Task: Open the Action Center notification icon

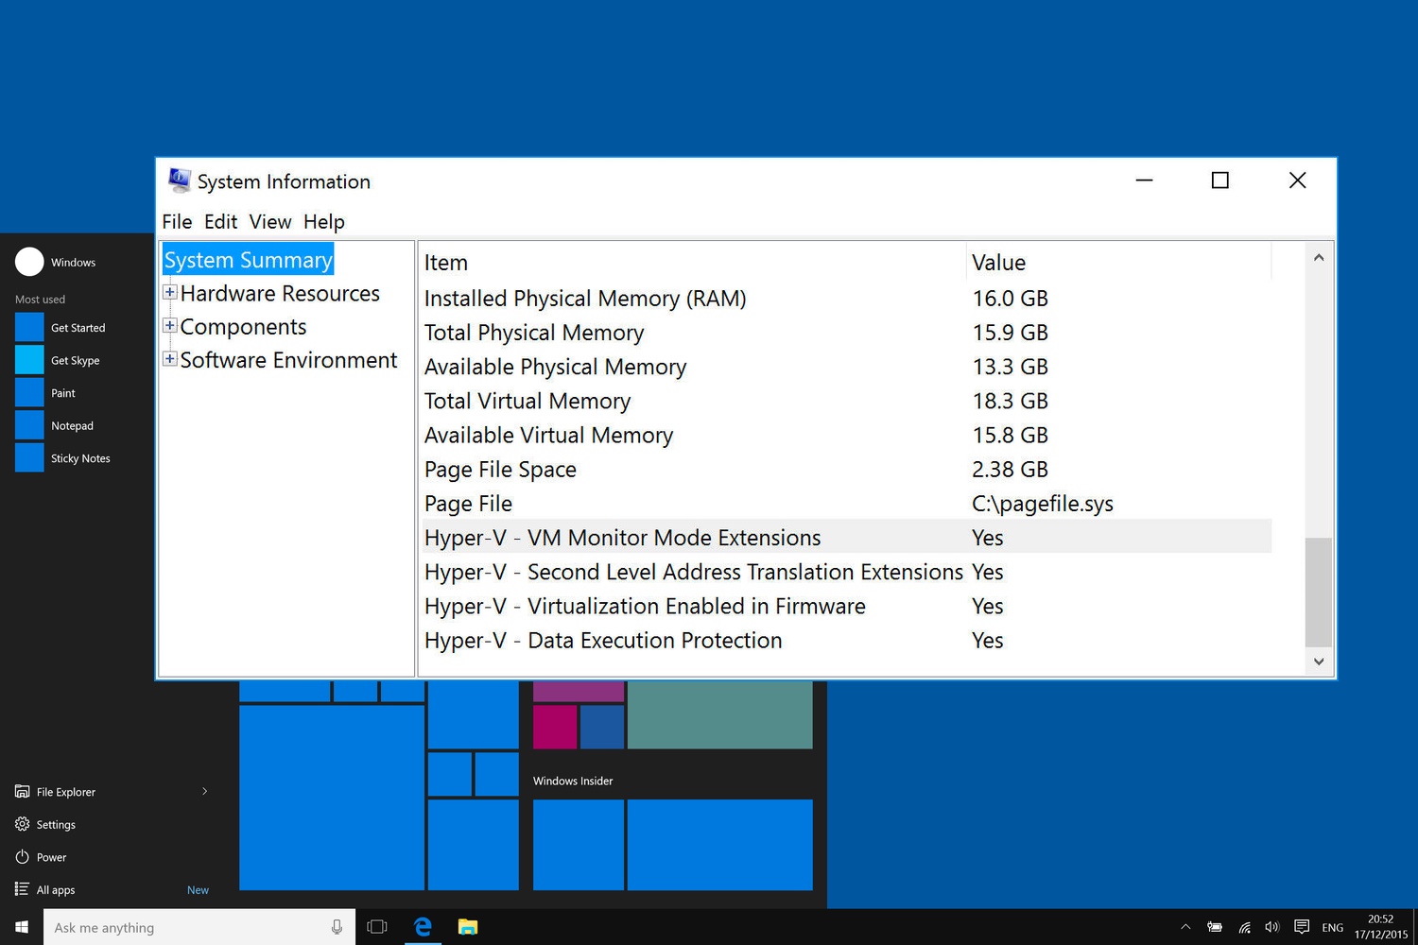Action: point(1302,927)
